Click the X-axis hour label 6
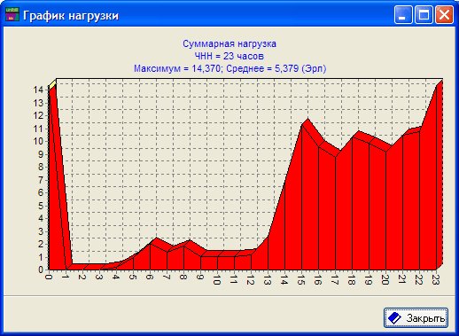 pyautogui.click(x=150, y=277)
